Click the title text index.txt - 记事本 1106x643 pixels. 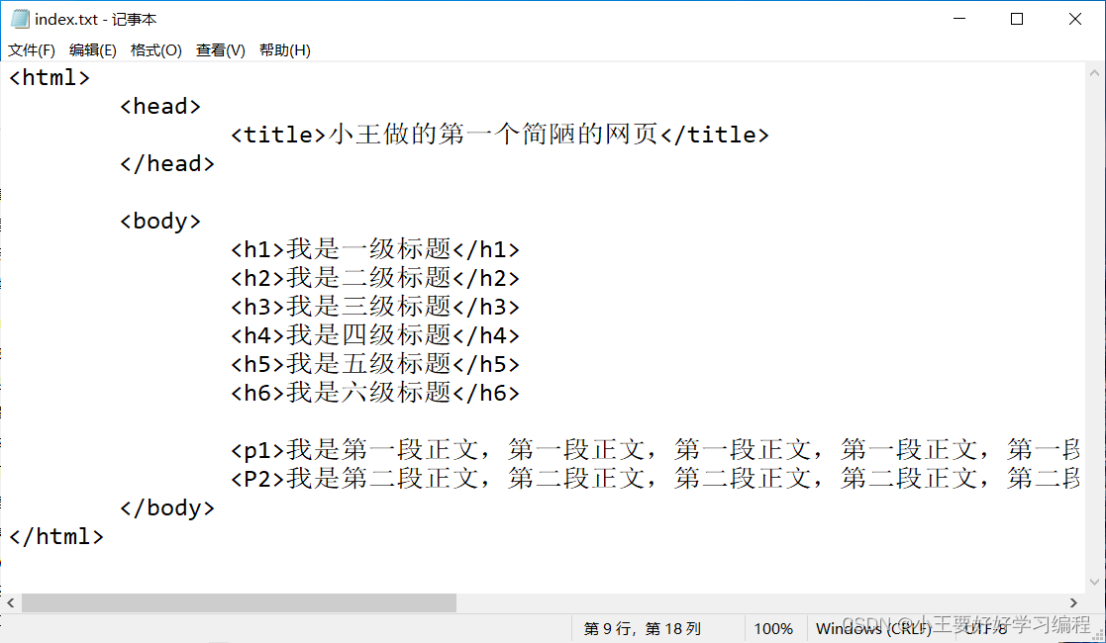click(x=97, y=17)
